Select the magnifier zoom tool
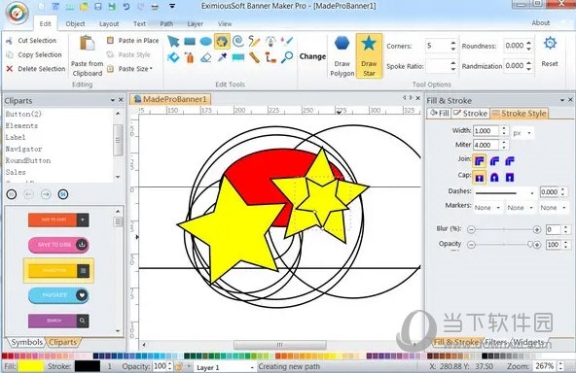This screenshot has height=373, width=576. click(287, 57)
